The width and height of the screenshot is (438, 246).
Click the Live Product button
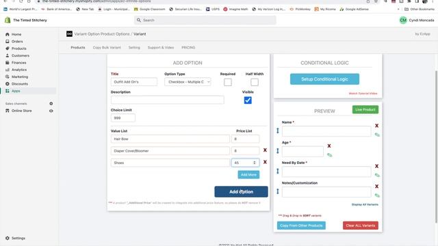365,109
